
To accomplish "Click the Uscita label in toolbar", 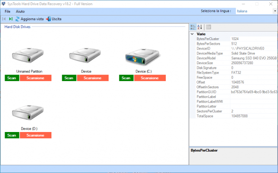I will click(57, 19).
